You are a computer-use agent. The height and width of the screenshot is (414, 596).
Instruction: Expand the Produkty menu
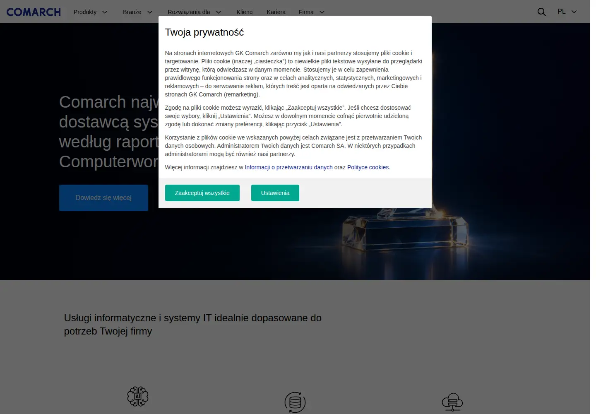[x=90, y=12]
